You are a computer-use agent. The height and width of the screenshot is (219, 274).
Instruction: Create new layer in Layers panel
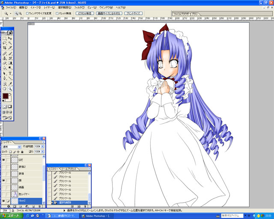(x=33, y=207)
